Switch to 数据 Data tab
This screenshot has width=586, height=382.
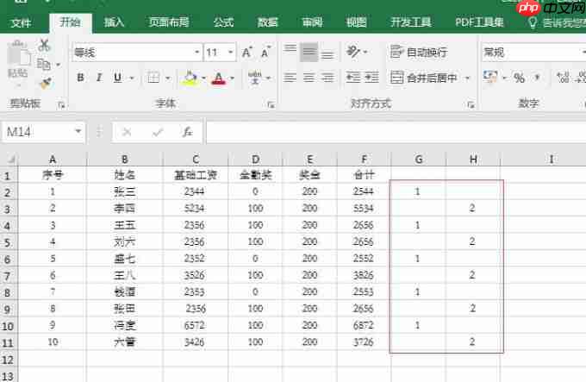click(x=268, y=22)
